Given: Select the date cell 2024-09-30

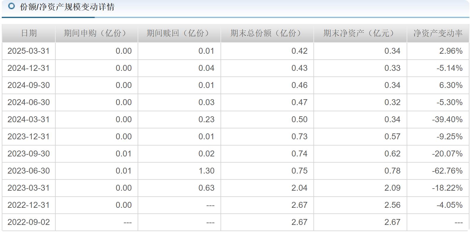Looking at the screenshot, I should (x=29, y=85).
